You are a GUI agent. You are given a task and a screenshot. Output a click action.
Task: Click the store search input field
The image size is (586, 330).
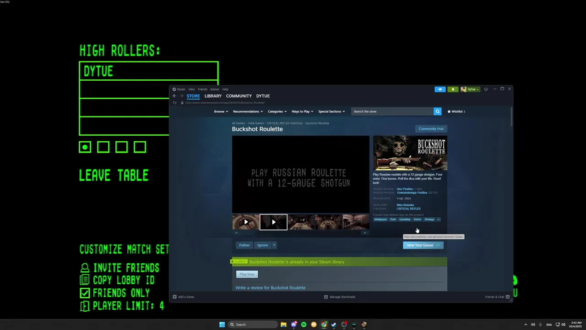click(392, 111)
